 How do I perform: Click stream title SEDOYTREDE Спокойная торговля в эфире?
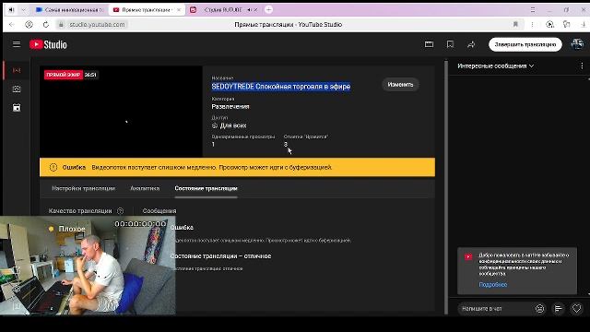point(280,87)
